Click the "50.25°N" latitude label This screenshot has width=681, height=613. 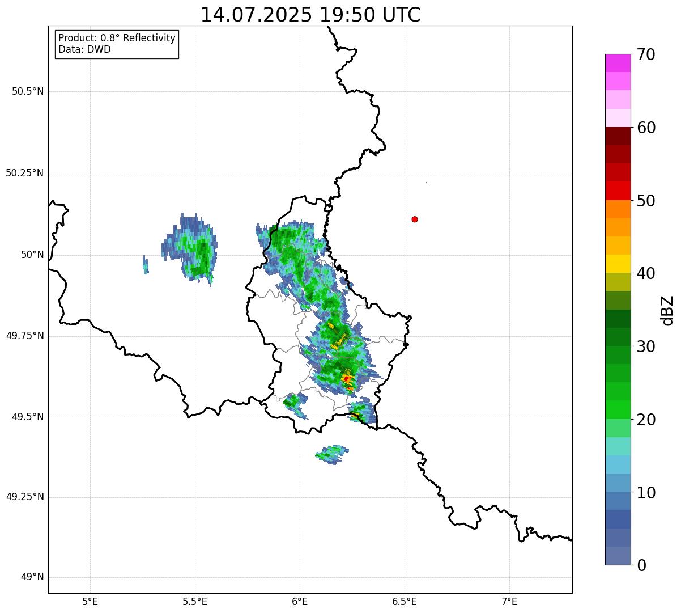25,173
